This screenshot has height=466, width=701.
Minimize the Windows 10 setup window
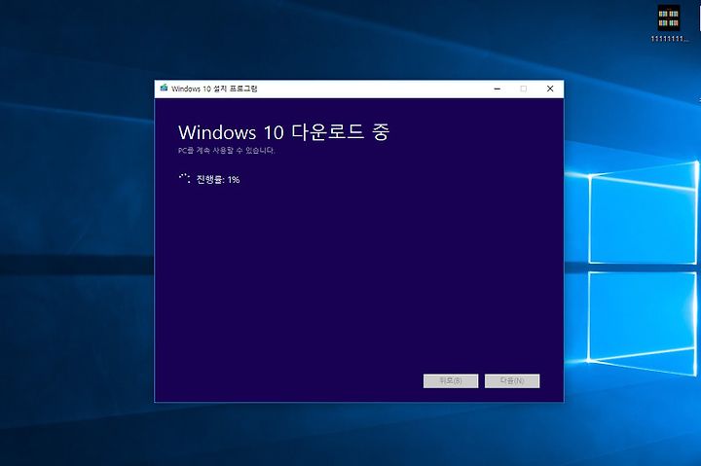tap(498, 89)
